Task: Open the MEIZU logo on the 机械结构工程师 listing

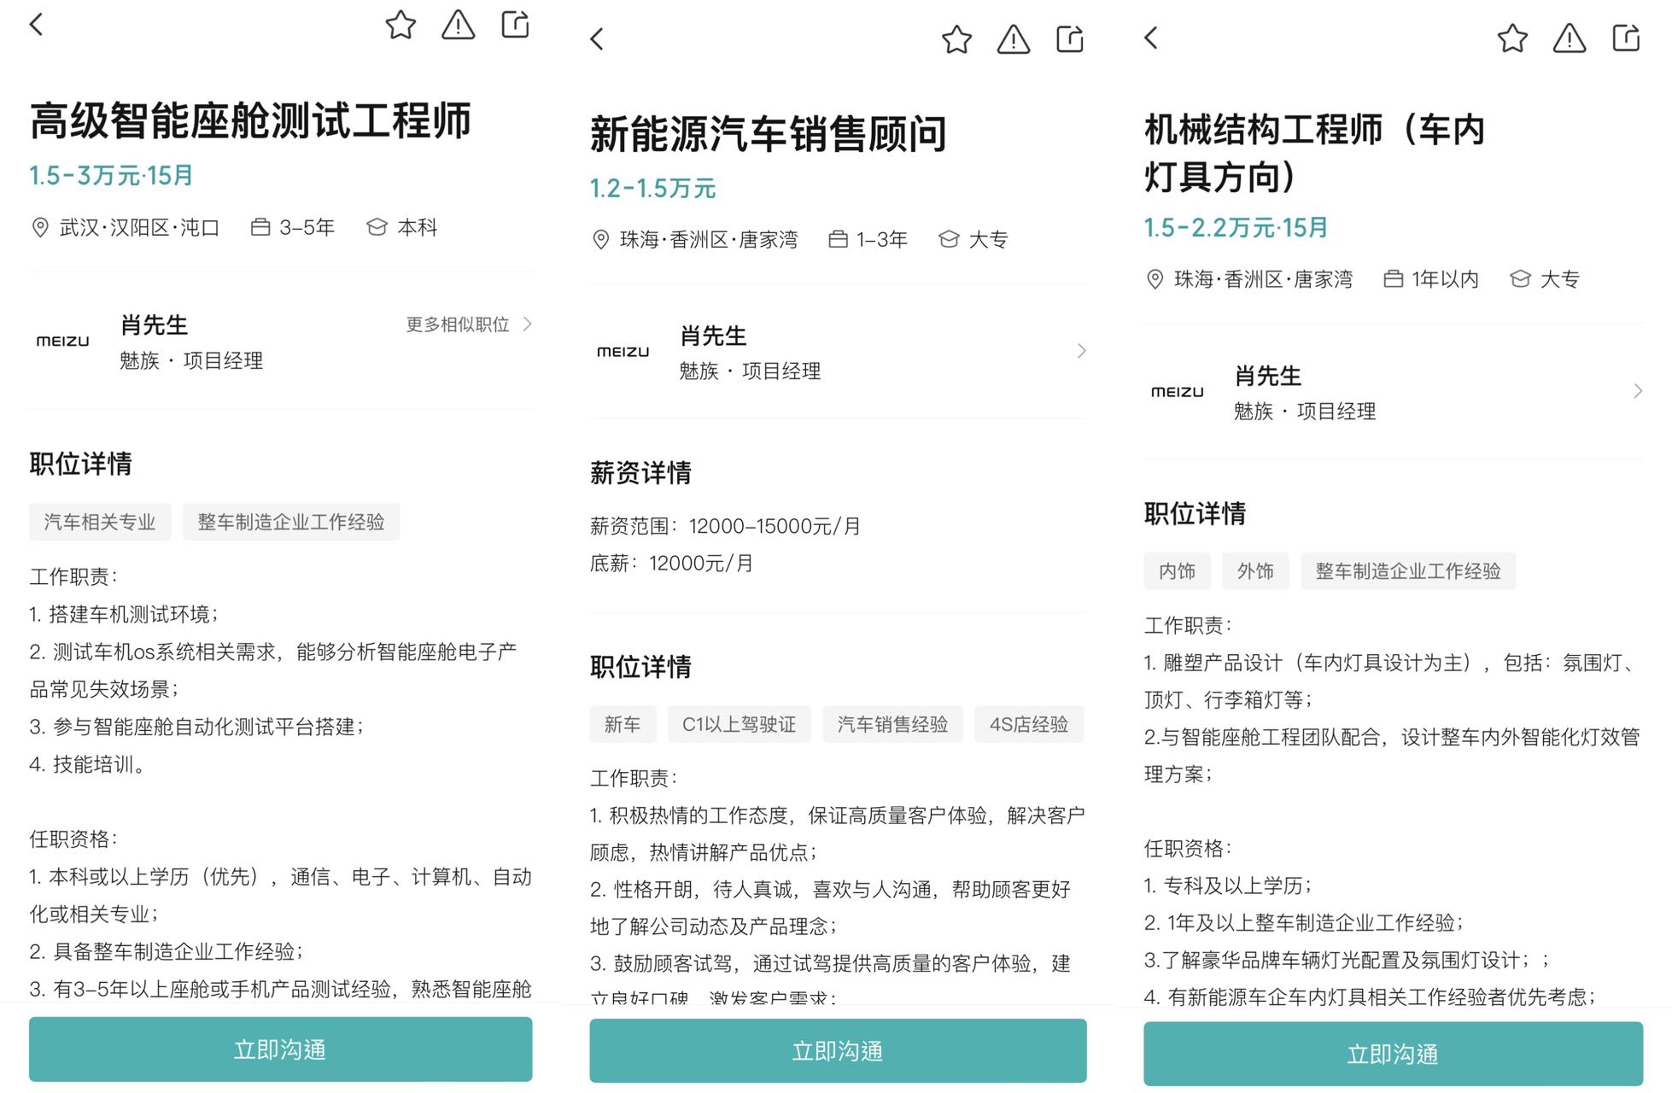Action: [1177, 391]
